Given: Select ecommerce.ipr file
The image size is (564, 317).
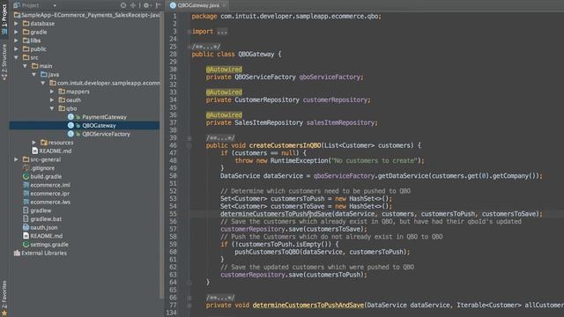Looking at the screenshot, I should pyautogui.click(x=49, y=194).
